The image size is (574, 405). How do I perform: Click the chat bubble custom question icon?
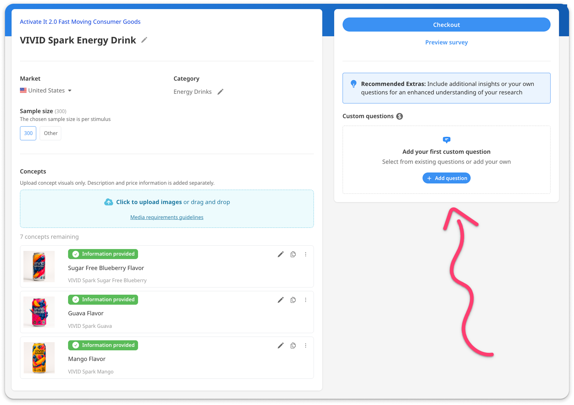447,140
